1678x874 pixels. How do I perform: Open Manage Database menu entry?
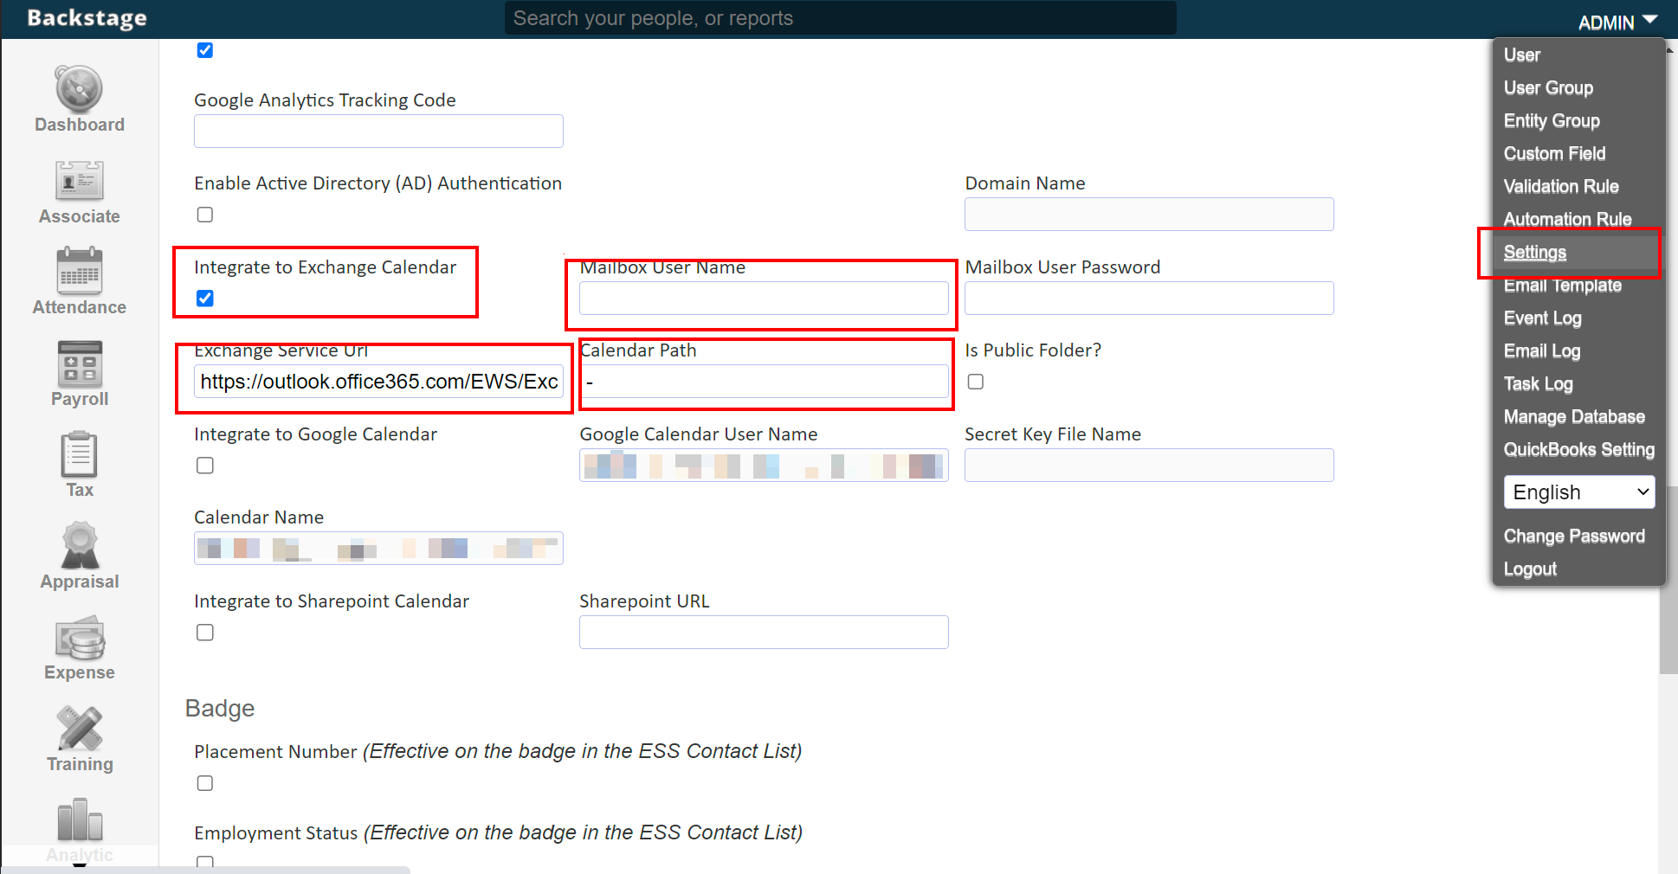tap(1574, 417)
